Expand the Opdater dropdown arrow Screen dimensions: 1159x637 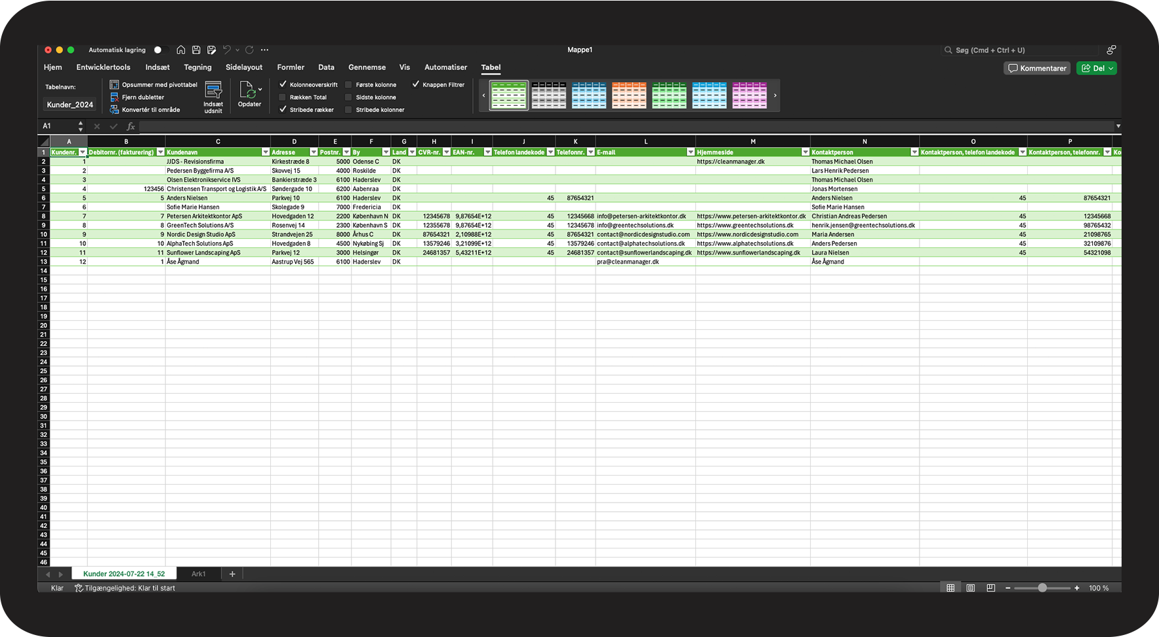(260, 89)
